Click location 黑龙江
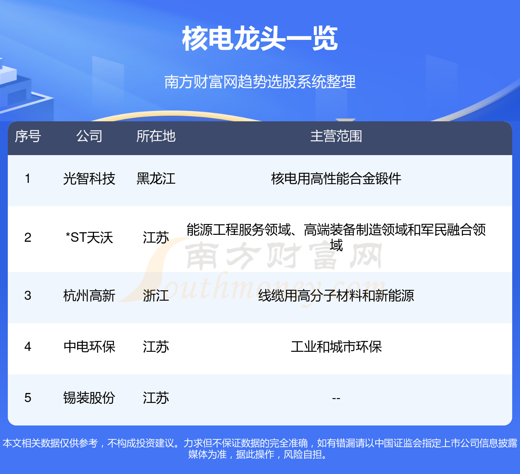The image size is (520, 474). (x=156, y=179)
